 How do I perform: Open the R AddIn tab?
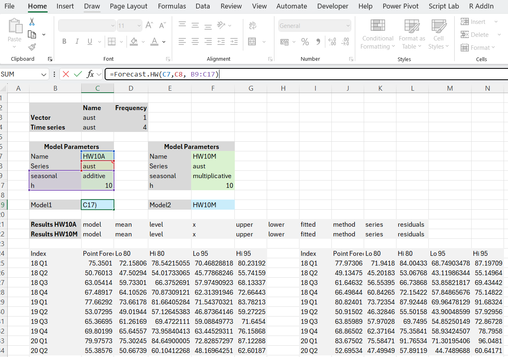coord(481,6)
